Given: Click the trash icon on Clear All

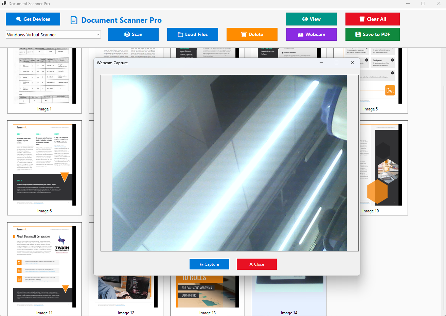Looking at the screenshot, I should (362, 19).
